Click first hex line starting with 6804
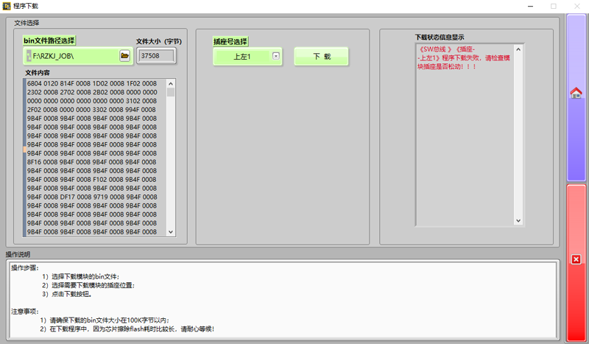589x344 pixels. point(92,84)
